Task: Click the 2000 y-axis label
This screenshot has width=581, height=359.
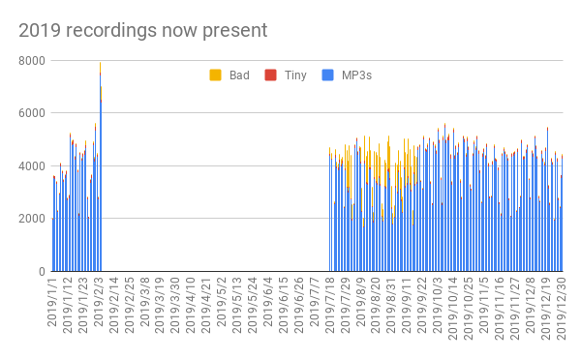Action: pyautogui.click(x=32, y=219)
